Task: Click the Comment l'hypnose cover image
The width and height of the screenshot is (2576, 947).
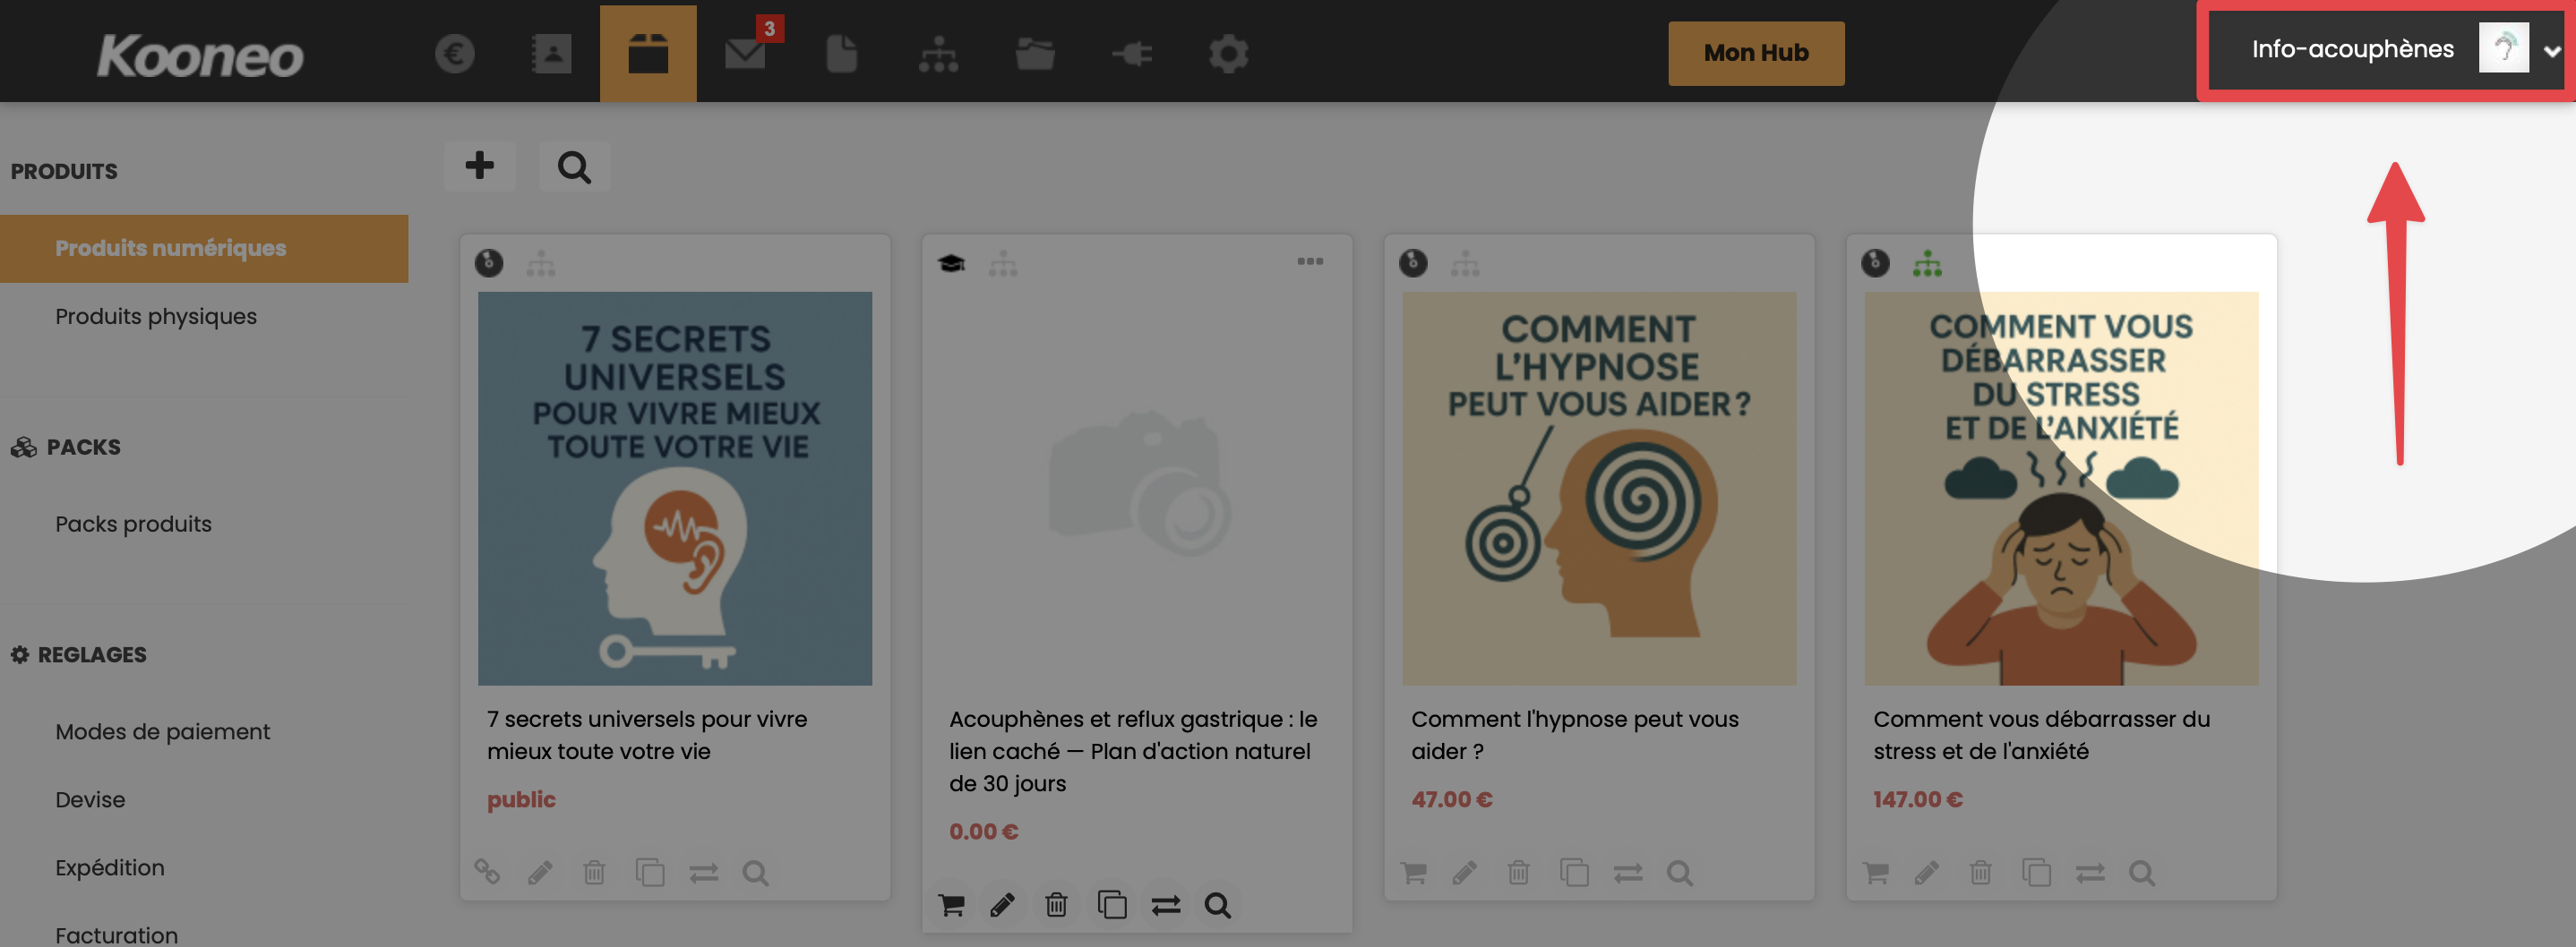Action: pos(1599,489)
